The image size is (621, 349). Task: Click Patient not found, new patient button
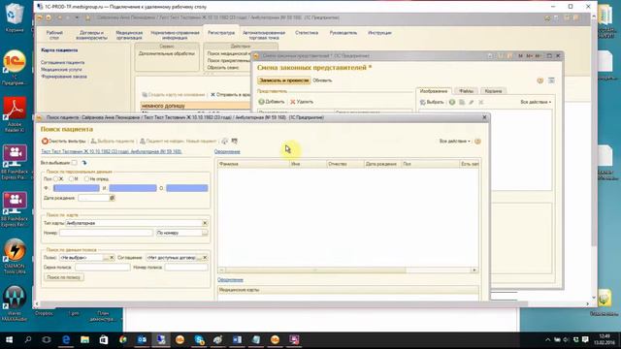179,142
